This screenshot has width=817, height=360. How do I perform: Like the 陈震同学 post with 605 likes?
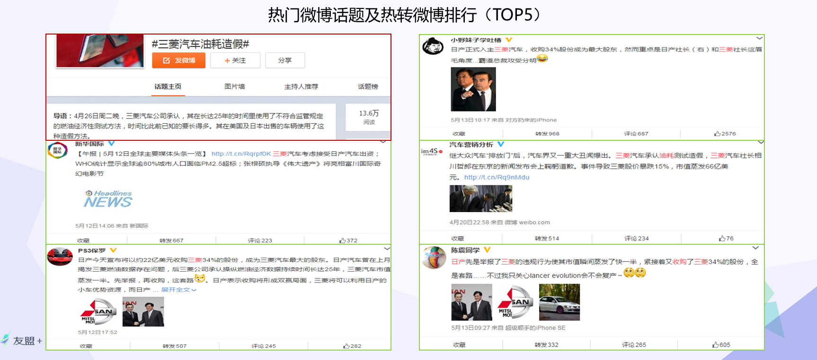(721, 345)
